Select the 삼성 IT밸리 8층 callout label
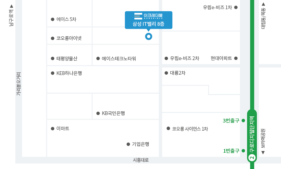This screenshot has width=281, height=169. 148,24
